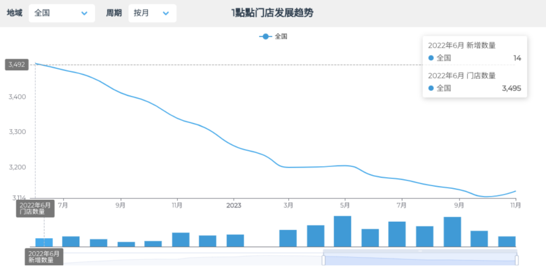Image resolution: width=546 pixels, height=268 pixels.
Task: Click the 3,300 y-axis label
Action: click(17, 132)
